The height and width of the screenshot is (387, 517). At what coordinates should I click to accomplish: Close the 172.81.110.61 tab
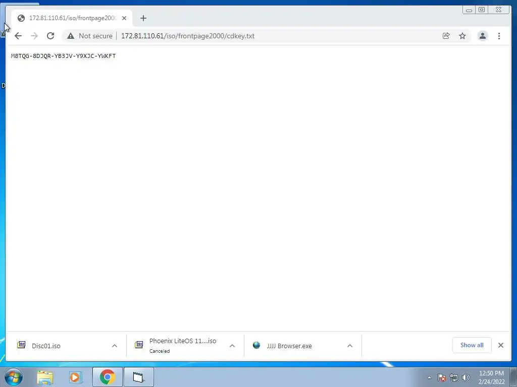click(124, 18)
